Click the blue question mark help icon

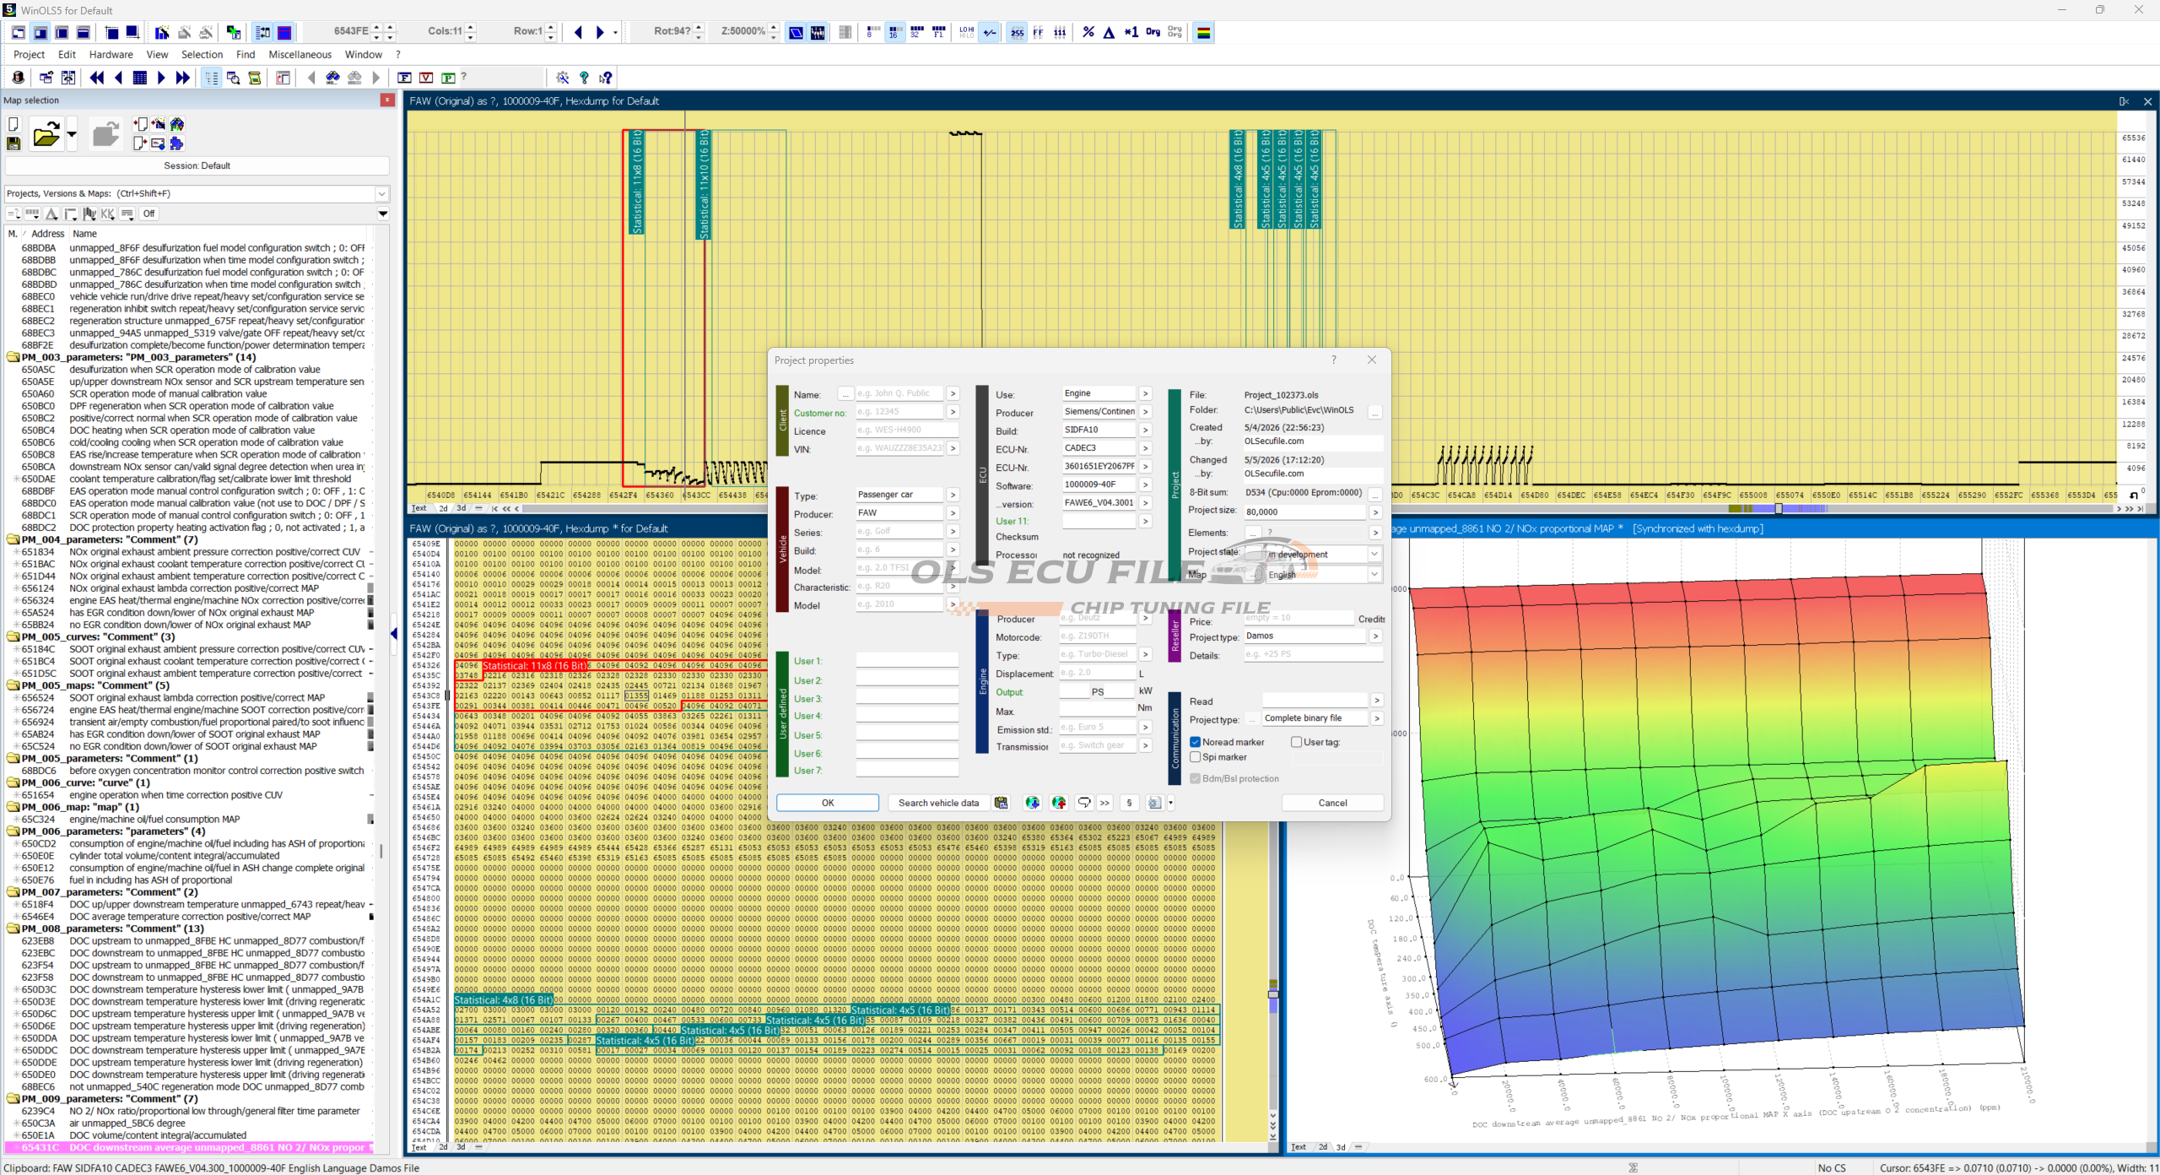tap(584, 78)
